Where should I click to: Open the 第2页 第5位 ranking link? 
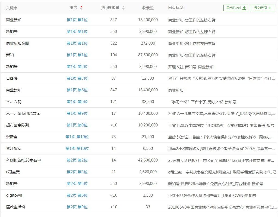pyautogui.click(x=77, y=184)
